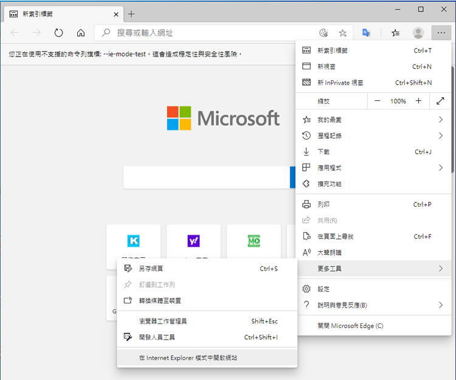Open the translate icon in toolbar

point(367,33)
